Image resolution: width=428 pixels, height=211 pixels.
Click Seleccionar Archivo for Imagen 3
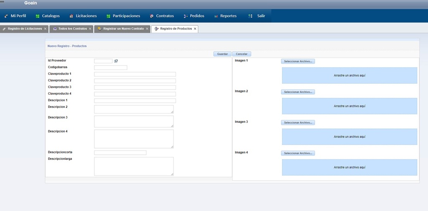point(298,123)
